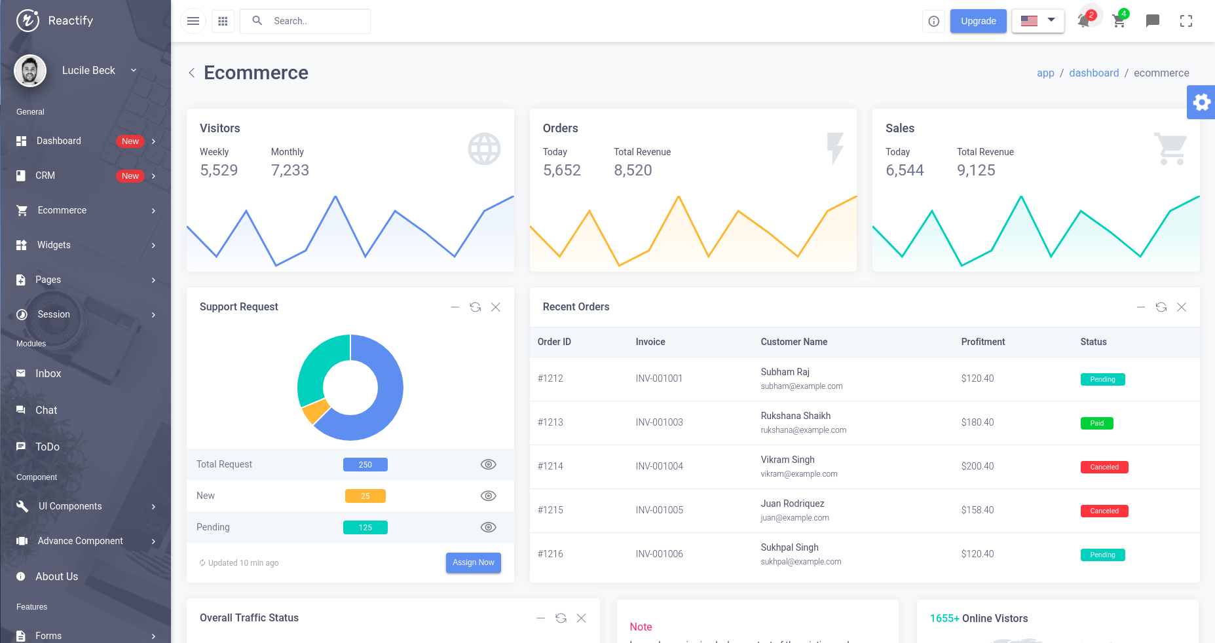The image size is (1215, 643).
Task: Select CRM from the sidebar menu
Action: coord(45,175)
